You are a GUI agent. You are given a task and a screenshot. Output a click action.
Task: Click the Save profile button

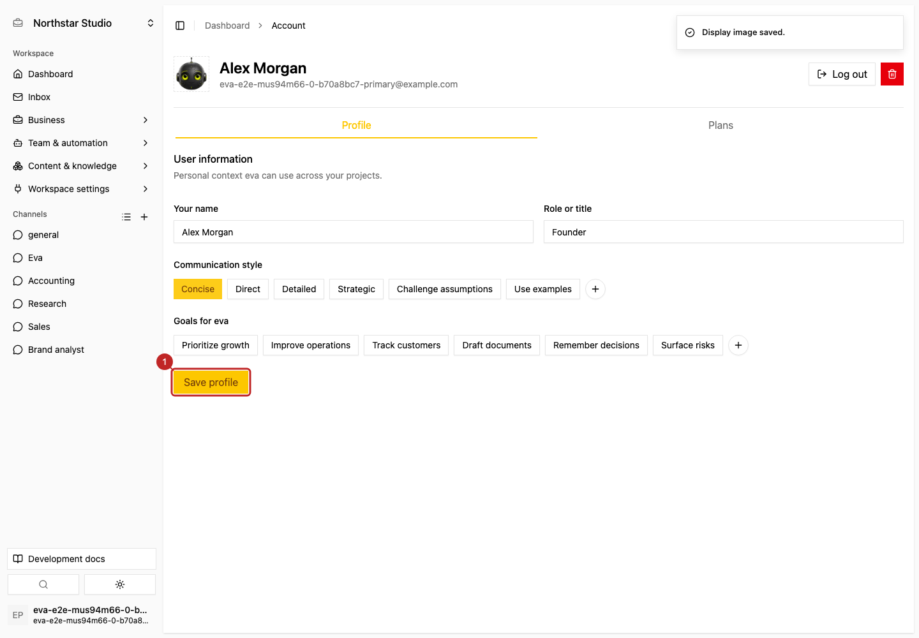211,382
